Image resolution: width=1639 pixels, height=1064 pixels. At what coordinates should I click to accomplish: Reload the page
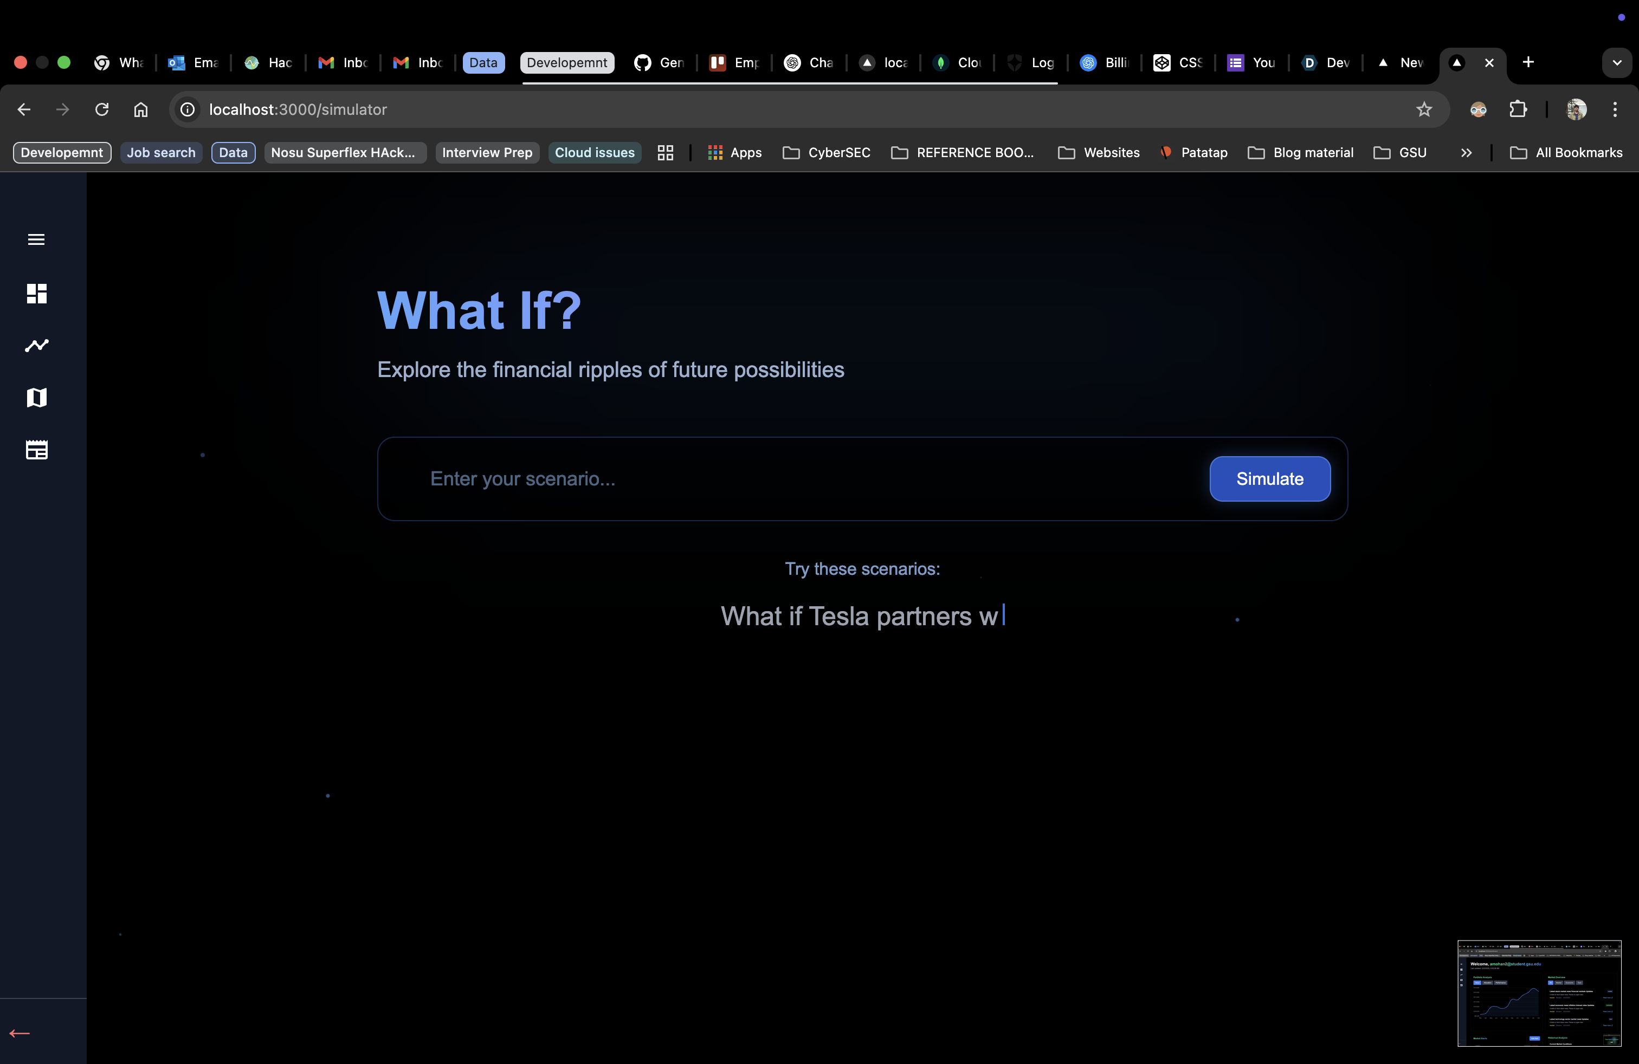[102, 109]
